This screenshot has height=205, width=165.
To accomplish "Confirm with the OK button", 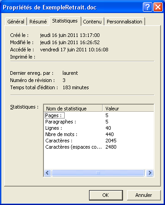I will (x=106, y=195).
